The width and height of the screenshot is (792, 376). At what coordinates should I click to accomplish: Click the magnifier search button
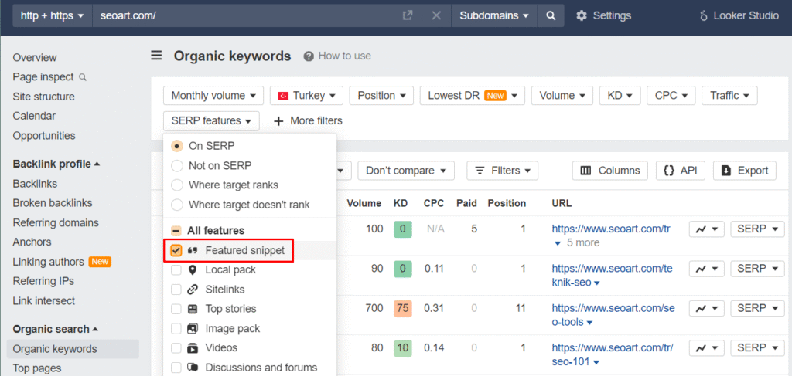tap(551, 15)
